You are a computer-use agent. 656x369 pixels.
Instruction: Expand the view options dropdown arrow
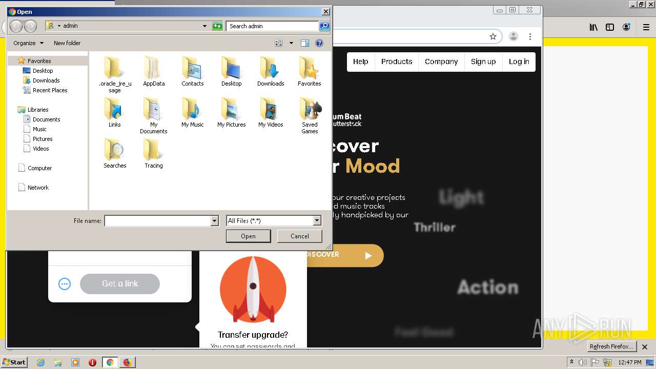292,43
